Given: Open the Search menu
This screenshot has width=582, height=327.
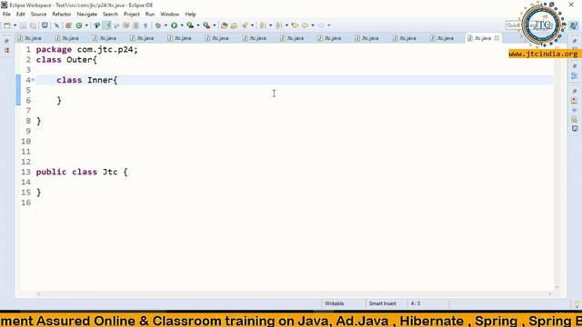Looking at the screenshot, I should pyautogui.click(x=110, y=15).
